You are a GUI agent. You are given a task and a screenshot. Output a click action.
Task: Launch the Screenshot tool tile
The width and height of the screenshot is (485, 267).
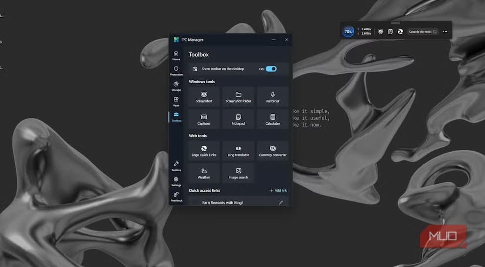[x=204, y=97]
